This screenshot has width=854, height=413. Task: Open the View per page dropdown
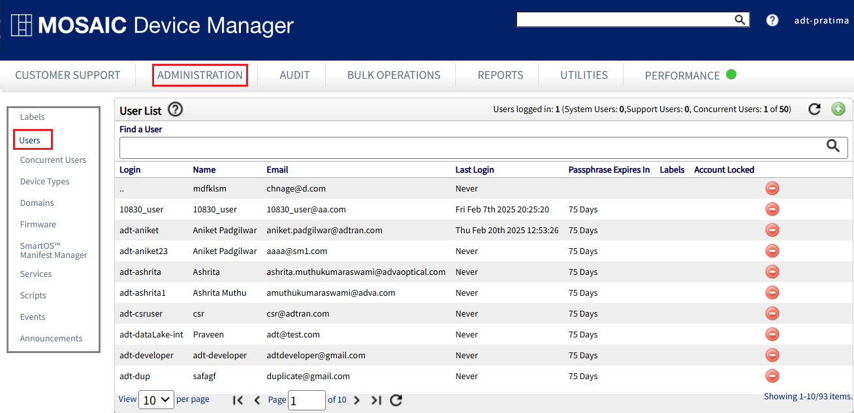pos(156,399)
